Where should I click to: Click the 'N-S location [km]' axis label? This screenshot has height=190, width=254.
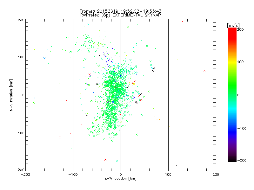[11, 95]
